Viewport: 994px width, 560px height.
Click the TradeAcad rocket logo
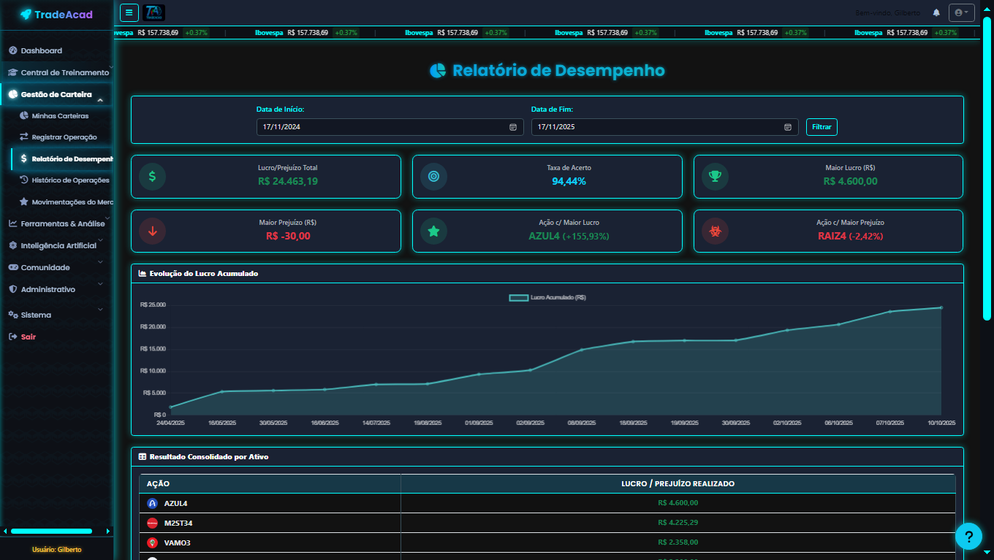click(26, 15)
